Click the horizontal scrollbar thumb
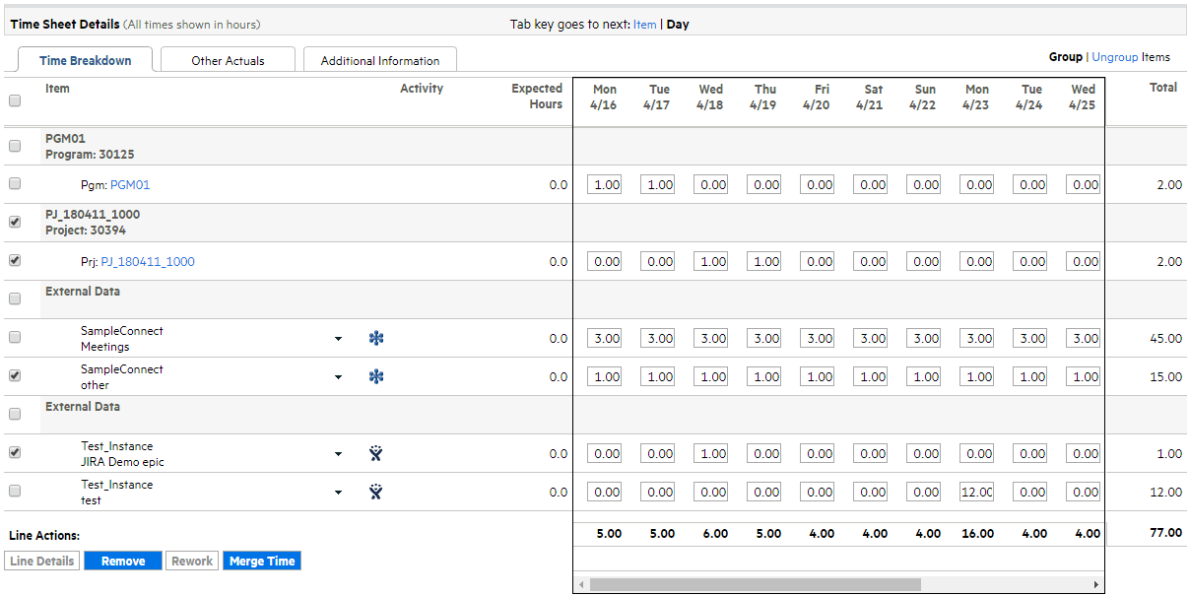Screen dimensions: 1190x595 click(x=755, y=584)
